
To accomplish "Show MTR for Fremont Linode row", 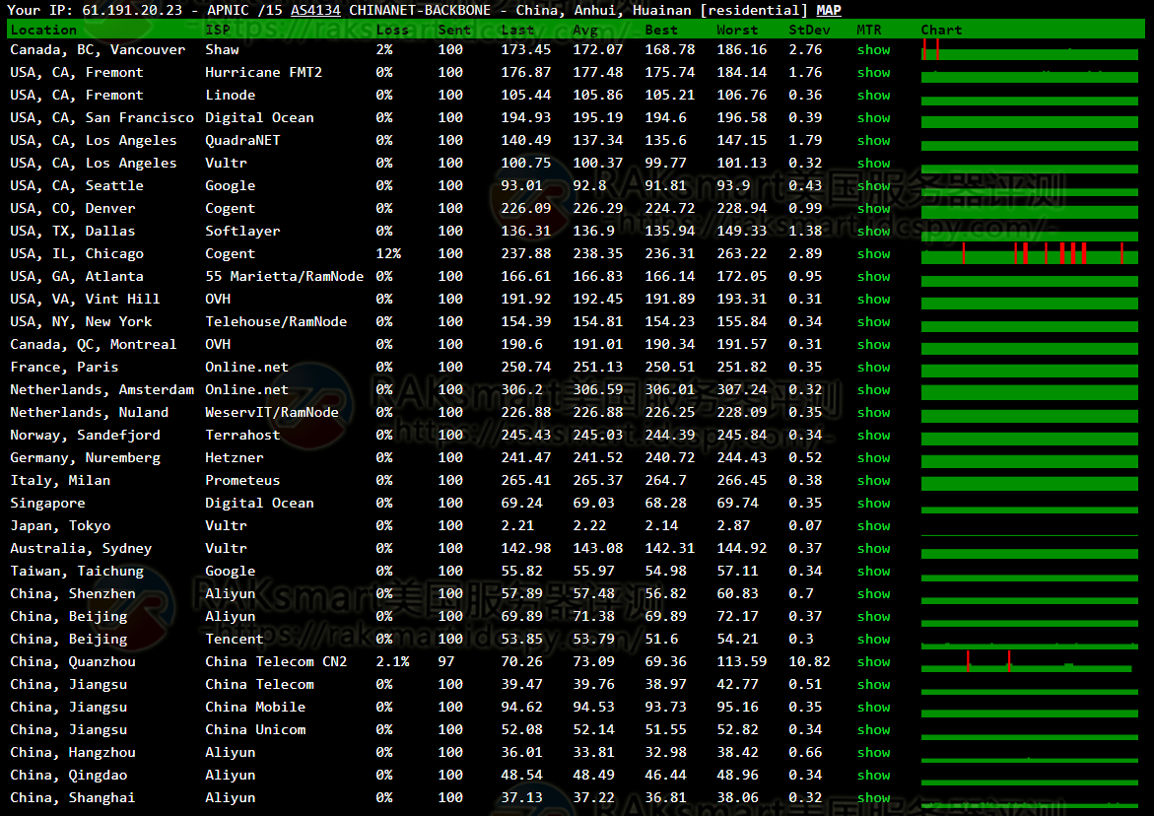I will (873, 96).
